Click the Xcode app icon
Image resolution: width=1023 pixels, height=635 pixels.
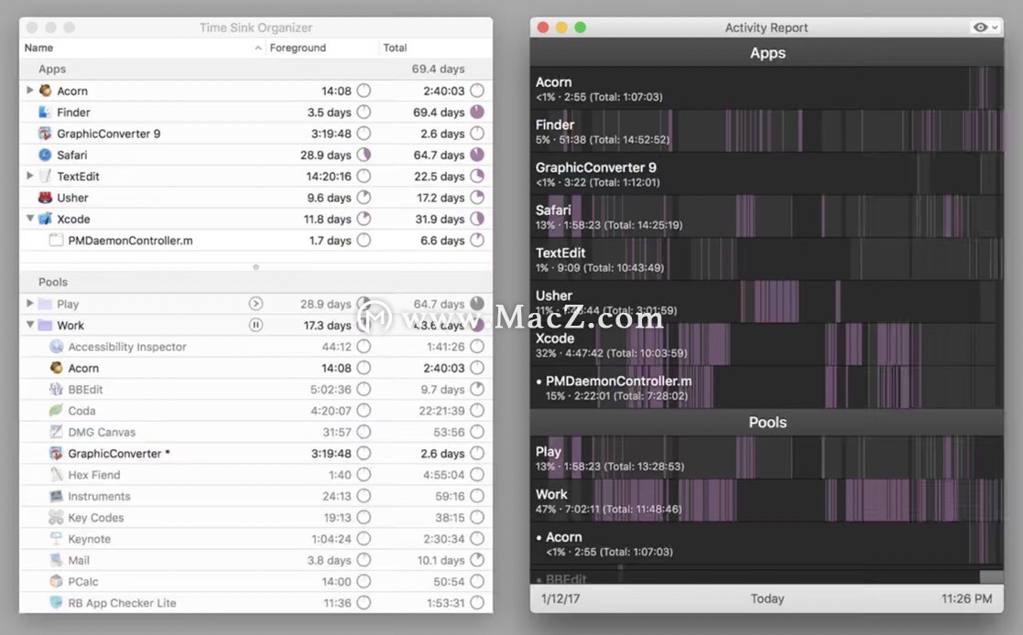coord(44,219)
